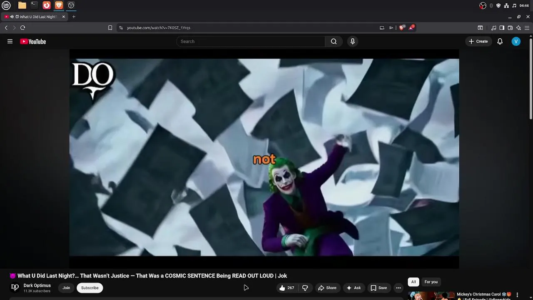Launch the Terminal from the panel
533x300 pixels.
click(x=34, y=5)
